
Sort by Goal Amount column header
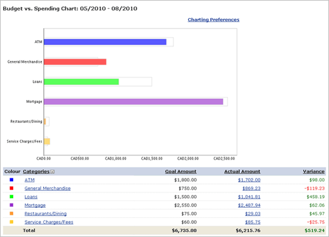coord(180,171)
